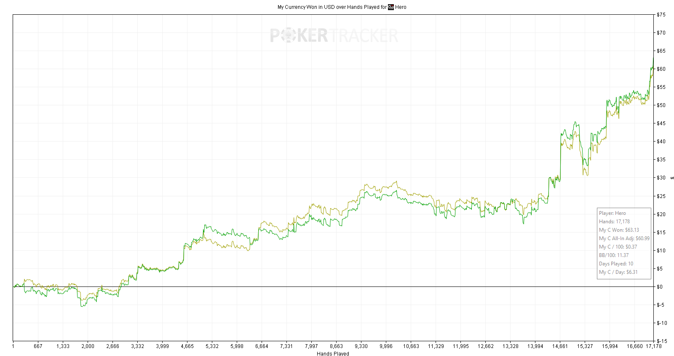Click the '15,327' x-axis tick label
This screenshot has height=356, width=674.
(585, 346)
